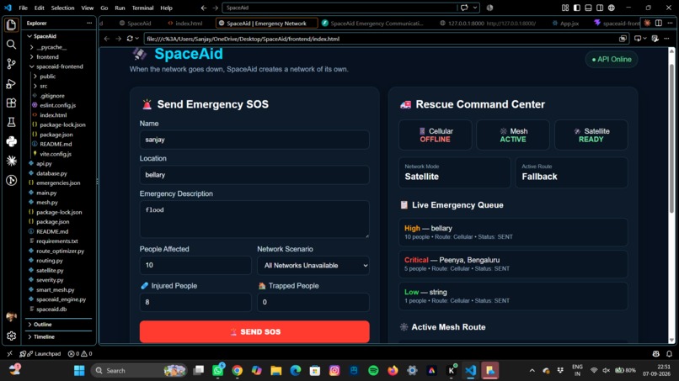This screenshot has width=679, height=381.
Task: Reload the SpaceAid preview page
Action: tap(130, 39)
